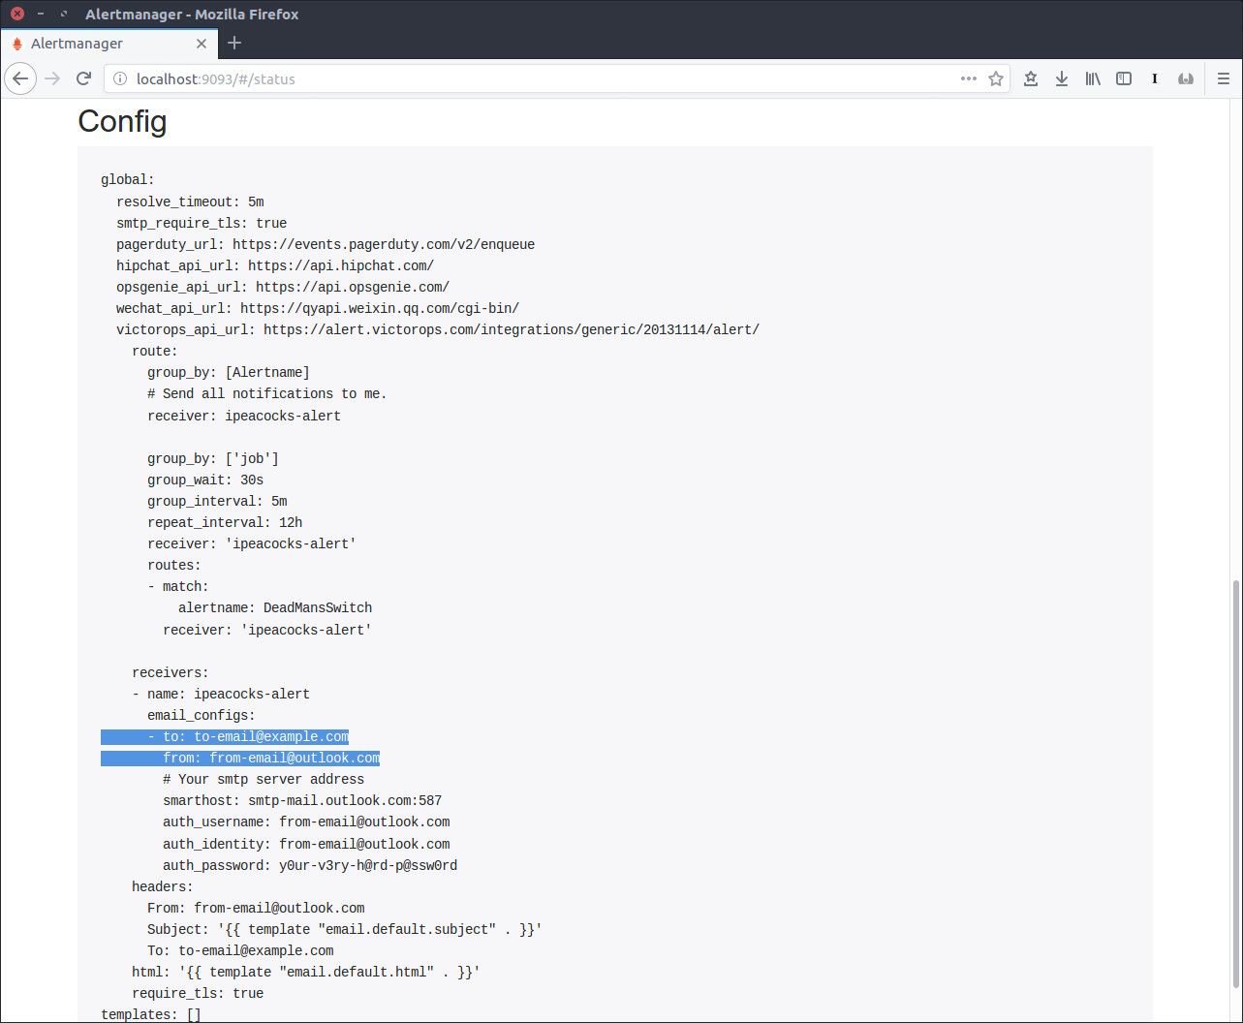Click the "repeat_interval: 12h" line
Viewport: 1243px width, 1023px height.
pos(225,522)
